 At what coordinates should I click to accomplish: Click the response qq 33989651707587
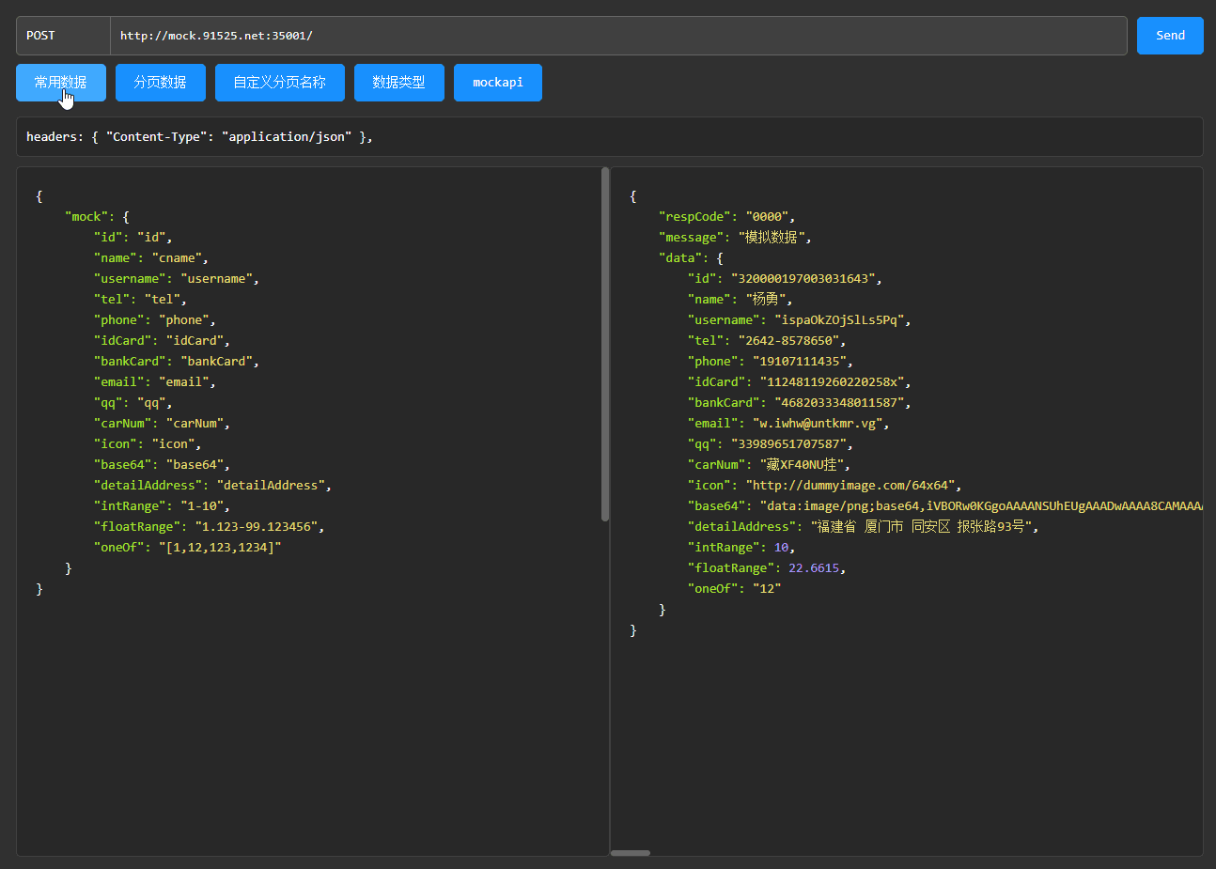coord(788,444)
